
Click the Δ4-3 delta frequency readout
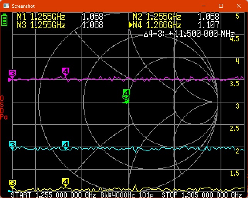pyautogui.click(x=189, y=34)
